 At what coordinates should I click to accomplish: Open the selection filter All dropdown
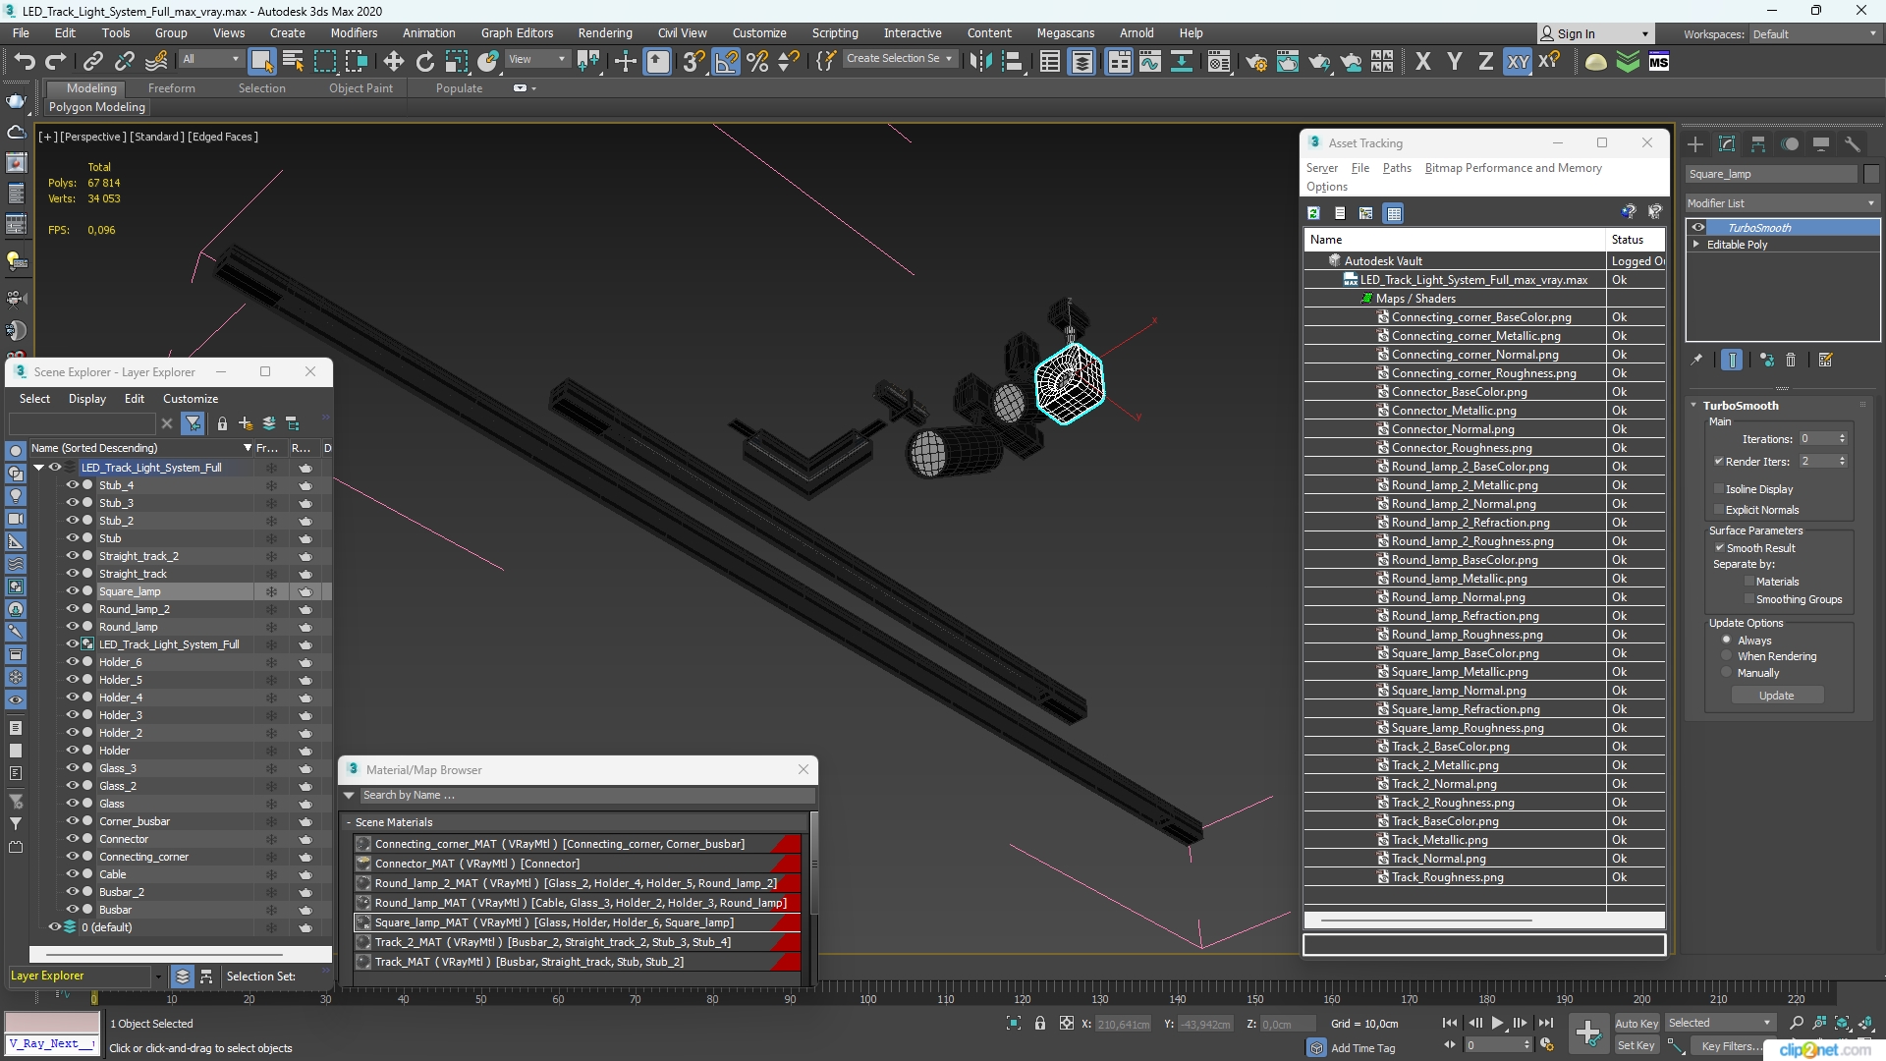(211, 60)
